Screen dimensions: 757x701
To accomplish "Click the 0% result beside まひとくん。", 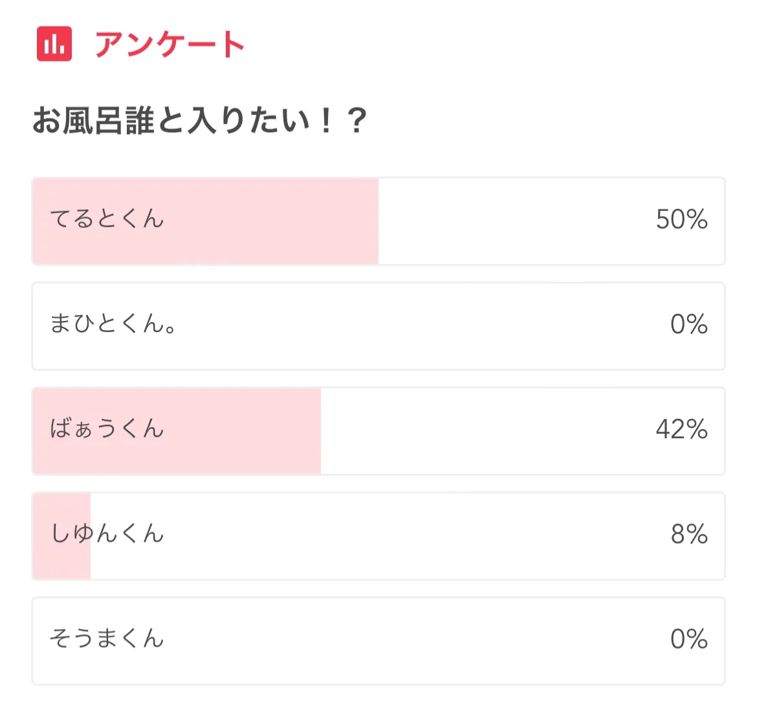I will [688, 324].
